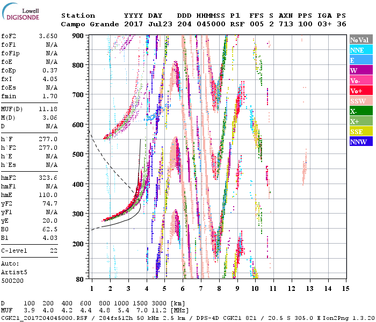Click the B1 value 4.03
The width and height of the screenshot is (376, 322).
pyautogui.click(x=50, y=238)
